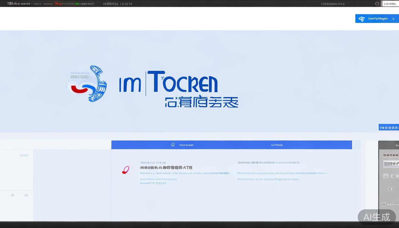The image size is (399, 228).
Task: Switch to the left tab on the blue header bar
Action: tap(186, 145)
